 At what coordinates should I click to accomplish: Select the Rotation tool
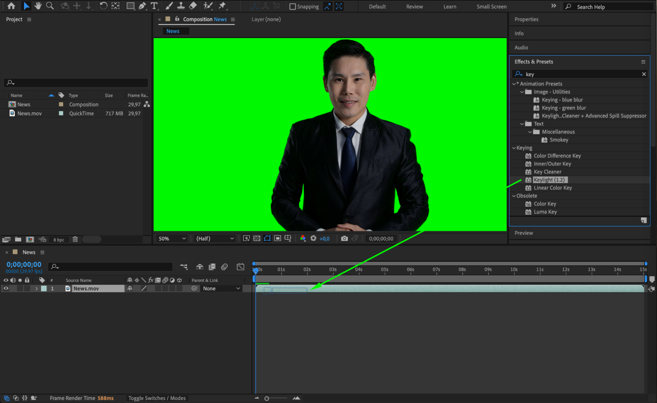point(103,6)
